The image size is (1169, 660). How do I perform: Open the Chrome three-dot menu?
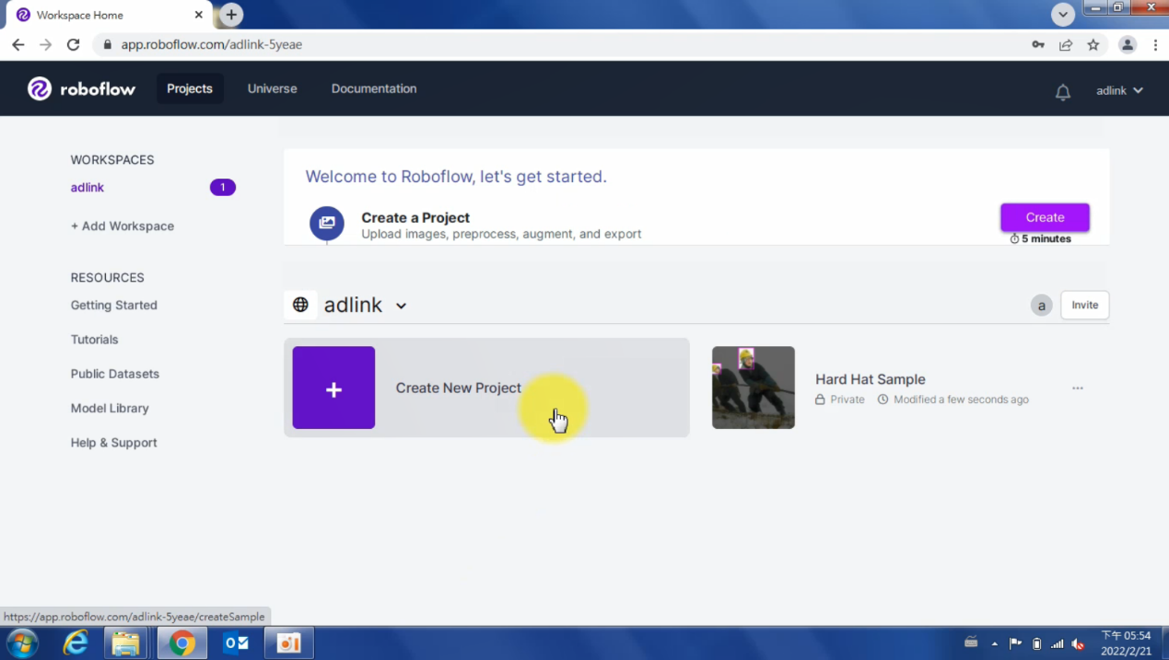coord(1154,44)
